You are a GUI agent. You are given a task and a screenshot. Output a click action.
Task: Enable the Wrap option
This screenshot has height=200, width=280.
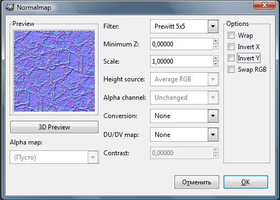pos(231,36)
